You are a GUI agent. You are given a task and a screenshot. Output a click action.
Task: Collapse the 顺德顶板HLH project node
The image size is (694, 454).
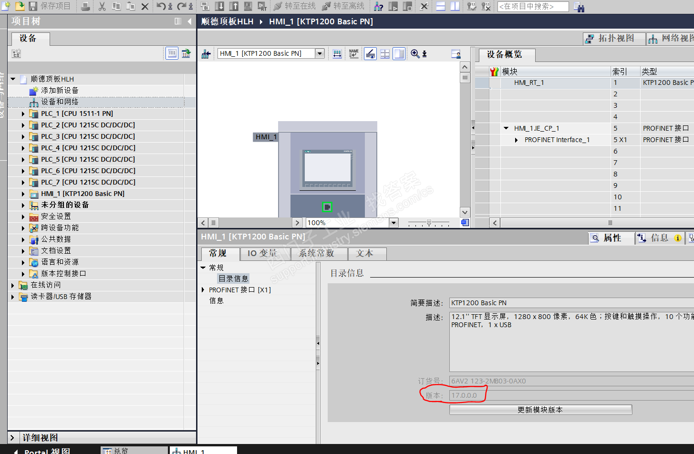click(13, 79)
